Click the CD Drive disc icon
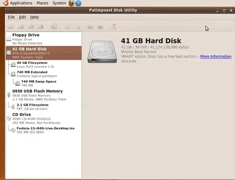 [x=9, y=118]
